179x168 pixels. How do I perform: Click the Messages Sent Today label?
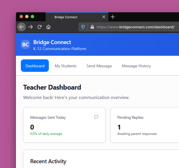click(x=48, y=118)
